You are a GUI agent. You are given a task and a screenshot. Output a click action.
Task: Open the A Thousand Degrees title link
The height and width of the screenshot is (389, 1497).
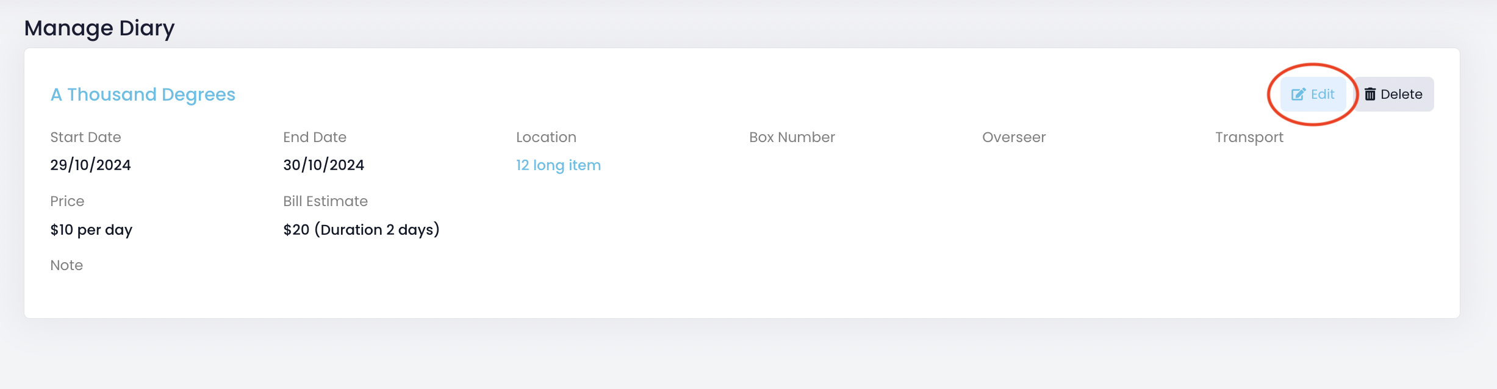pos(143,95)
